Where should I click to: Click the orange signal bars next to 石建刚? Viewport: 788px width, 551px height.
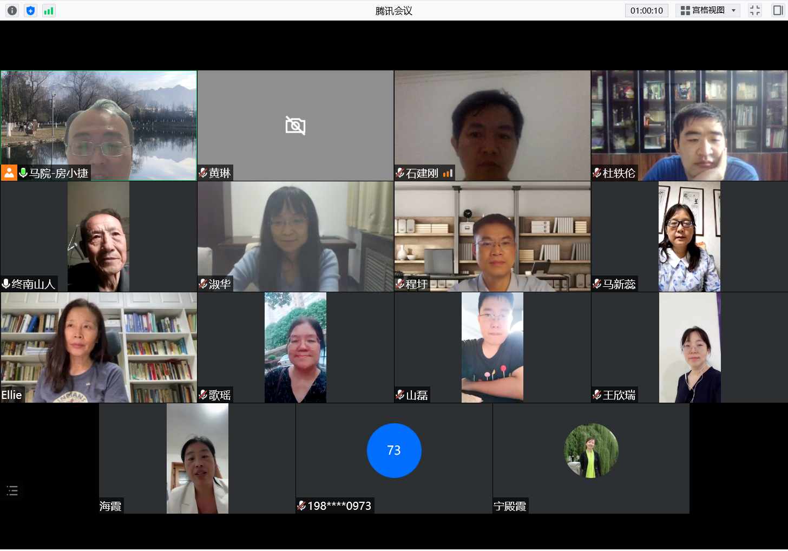pos(448,173)
